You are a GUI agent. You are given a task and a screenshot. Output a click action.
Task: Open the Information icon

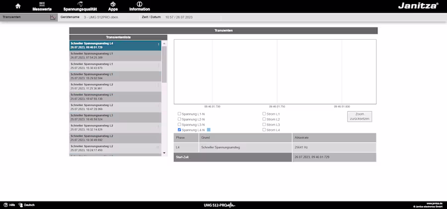(139, 4)
